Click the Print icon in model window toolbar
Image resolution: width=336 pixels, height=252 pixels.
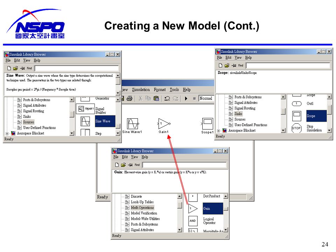[129, 98]
